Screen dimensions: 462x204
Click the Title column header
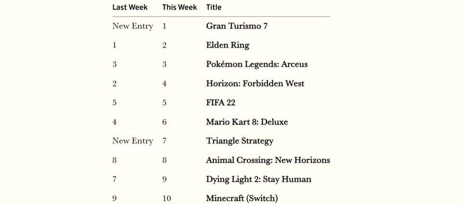214,7
